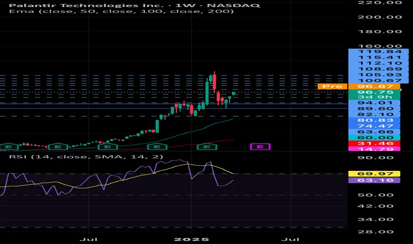Click the 119.84 price level label
Image resolution: width=413 pixels, height=244 pixels.
point(378,52)
